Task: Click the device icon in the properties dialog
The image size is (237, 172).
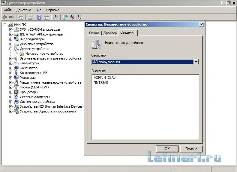Action: pyautogui.click(x=96, y=44)
